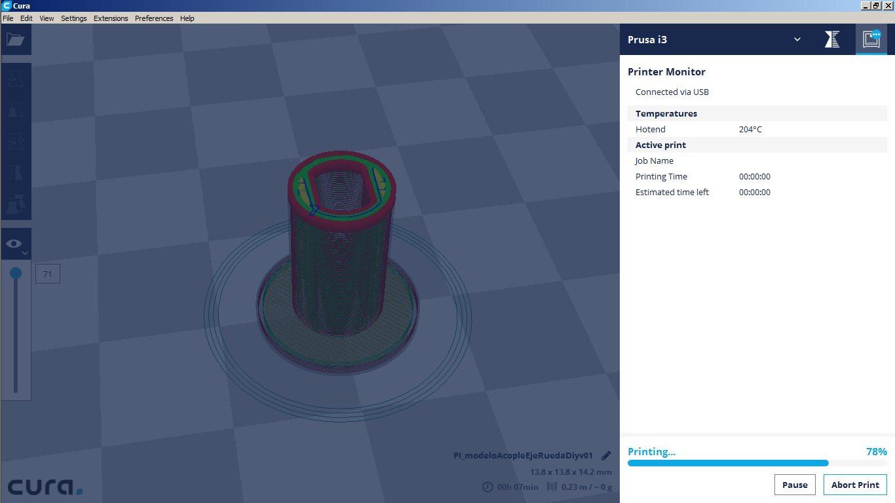The image size is (895, 503).
Task: Click the Abort Print button
Action: tap(855, 485)
